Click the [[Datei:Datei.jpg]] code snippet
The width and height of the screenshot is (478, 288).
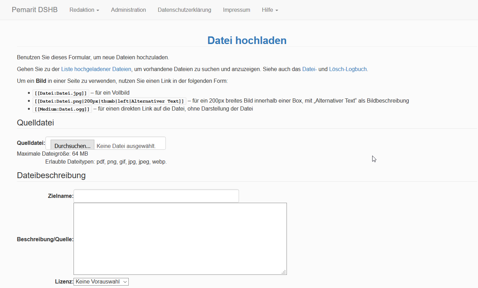tap(61, 93)
